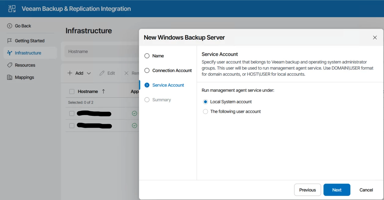
Task: Click the Resources tag icon
Action: (9, 65)
